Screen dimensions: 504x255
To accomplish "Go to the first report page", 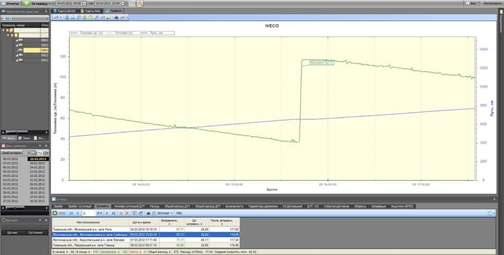I will click(x=71, y=213).
